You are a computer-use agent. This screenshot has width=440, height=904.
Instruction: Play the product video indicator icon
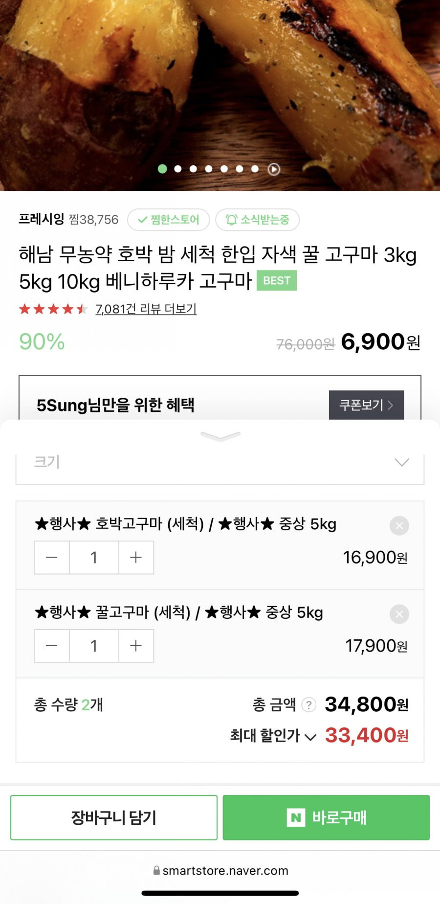(274, 169)
